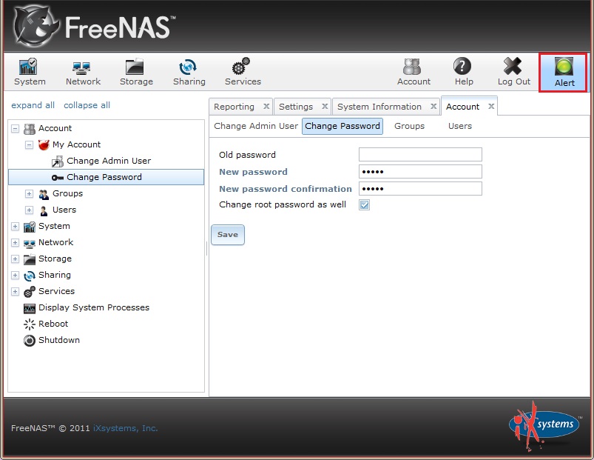Click the iXsystems logo in footer

click(544, 425)
